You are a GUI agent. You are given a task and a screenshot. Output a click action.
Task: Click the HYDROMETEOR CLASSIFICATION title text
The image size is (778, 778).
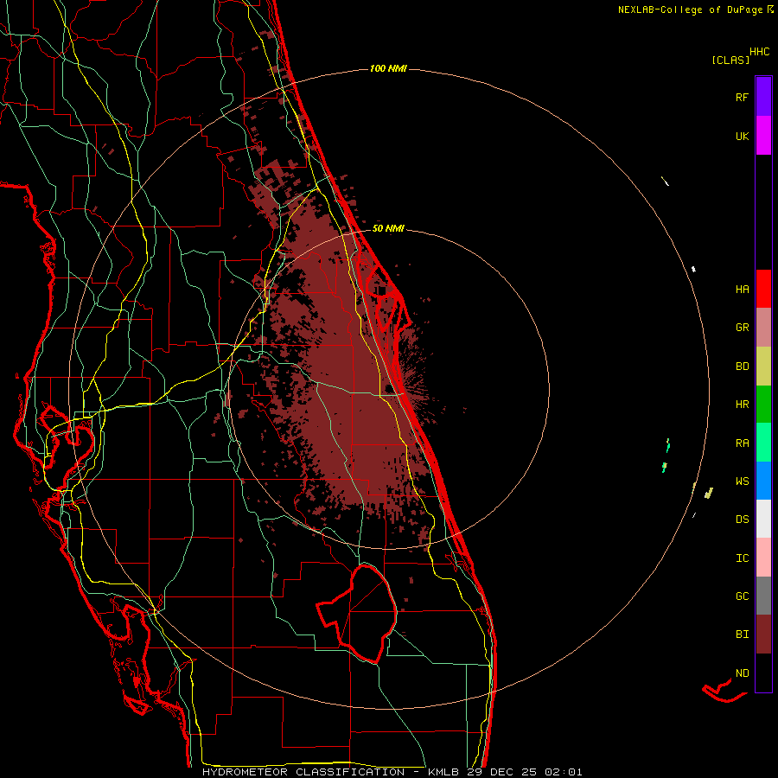pos(303,772)
